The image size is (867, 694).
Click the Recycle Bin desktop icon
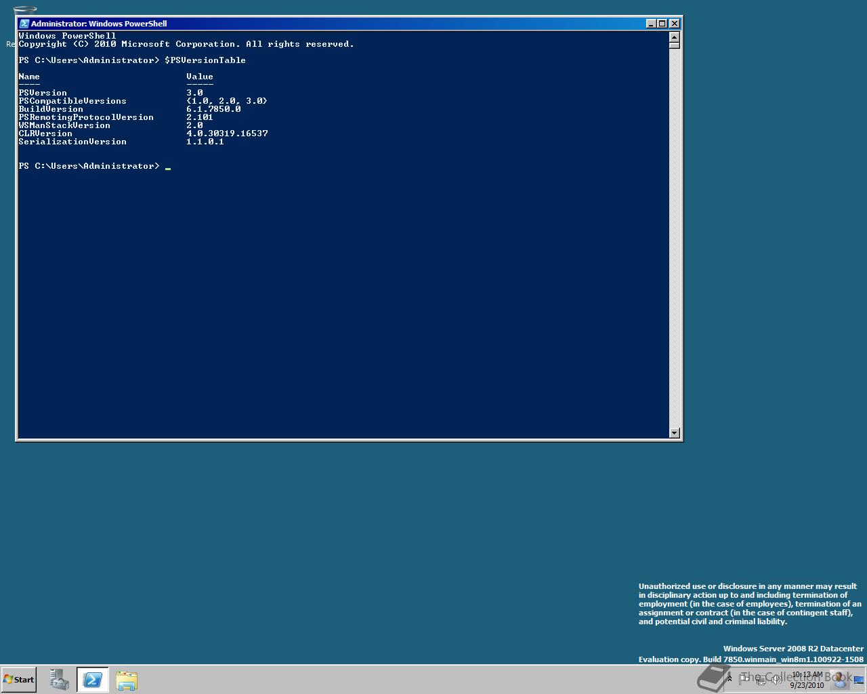pos(24,10)
